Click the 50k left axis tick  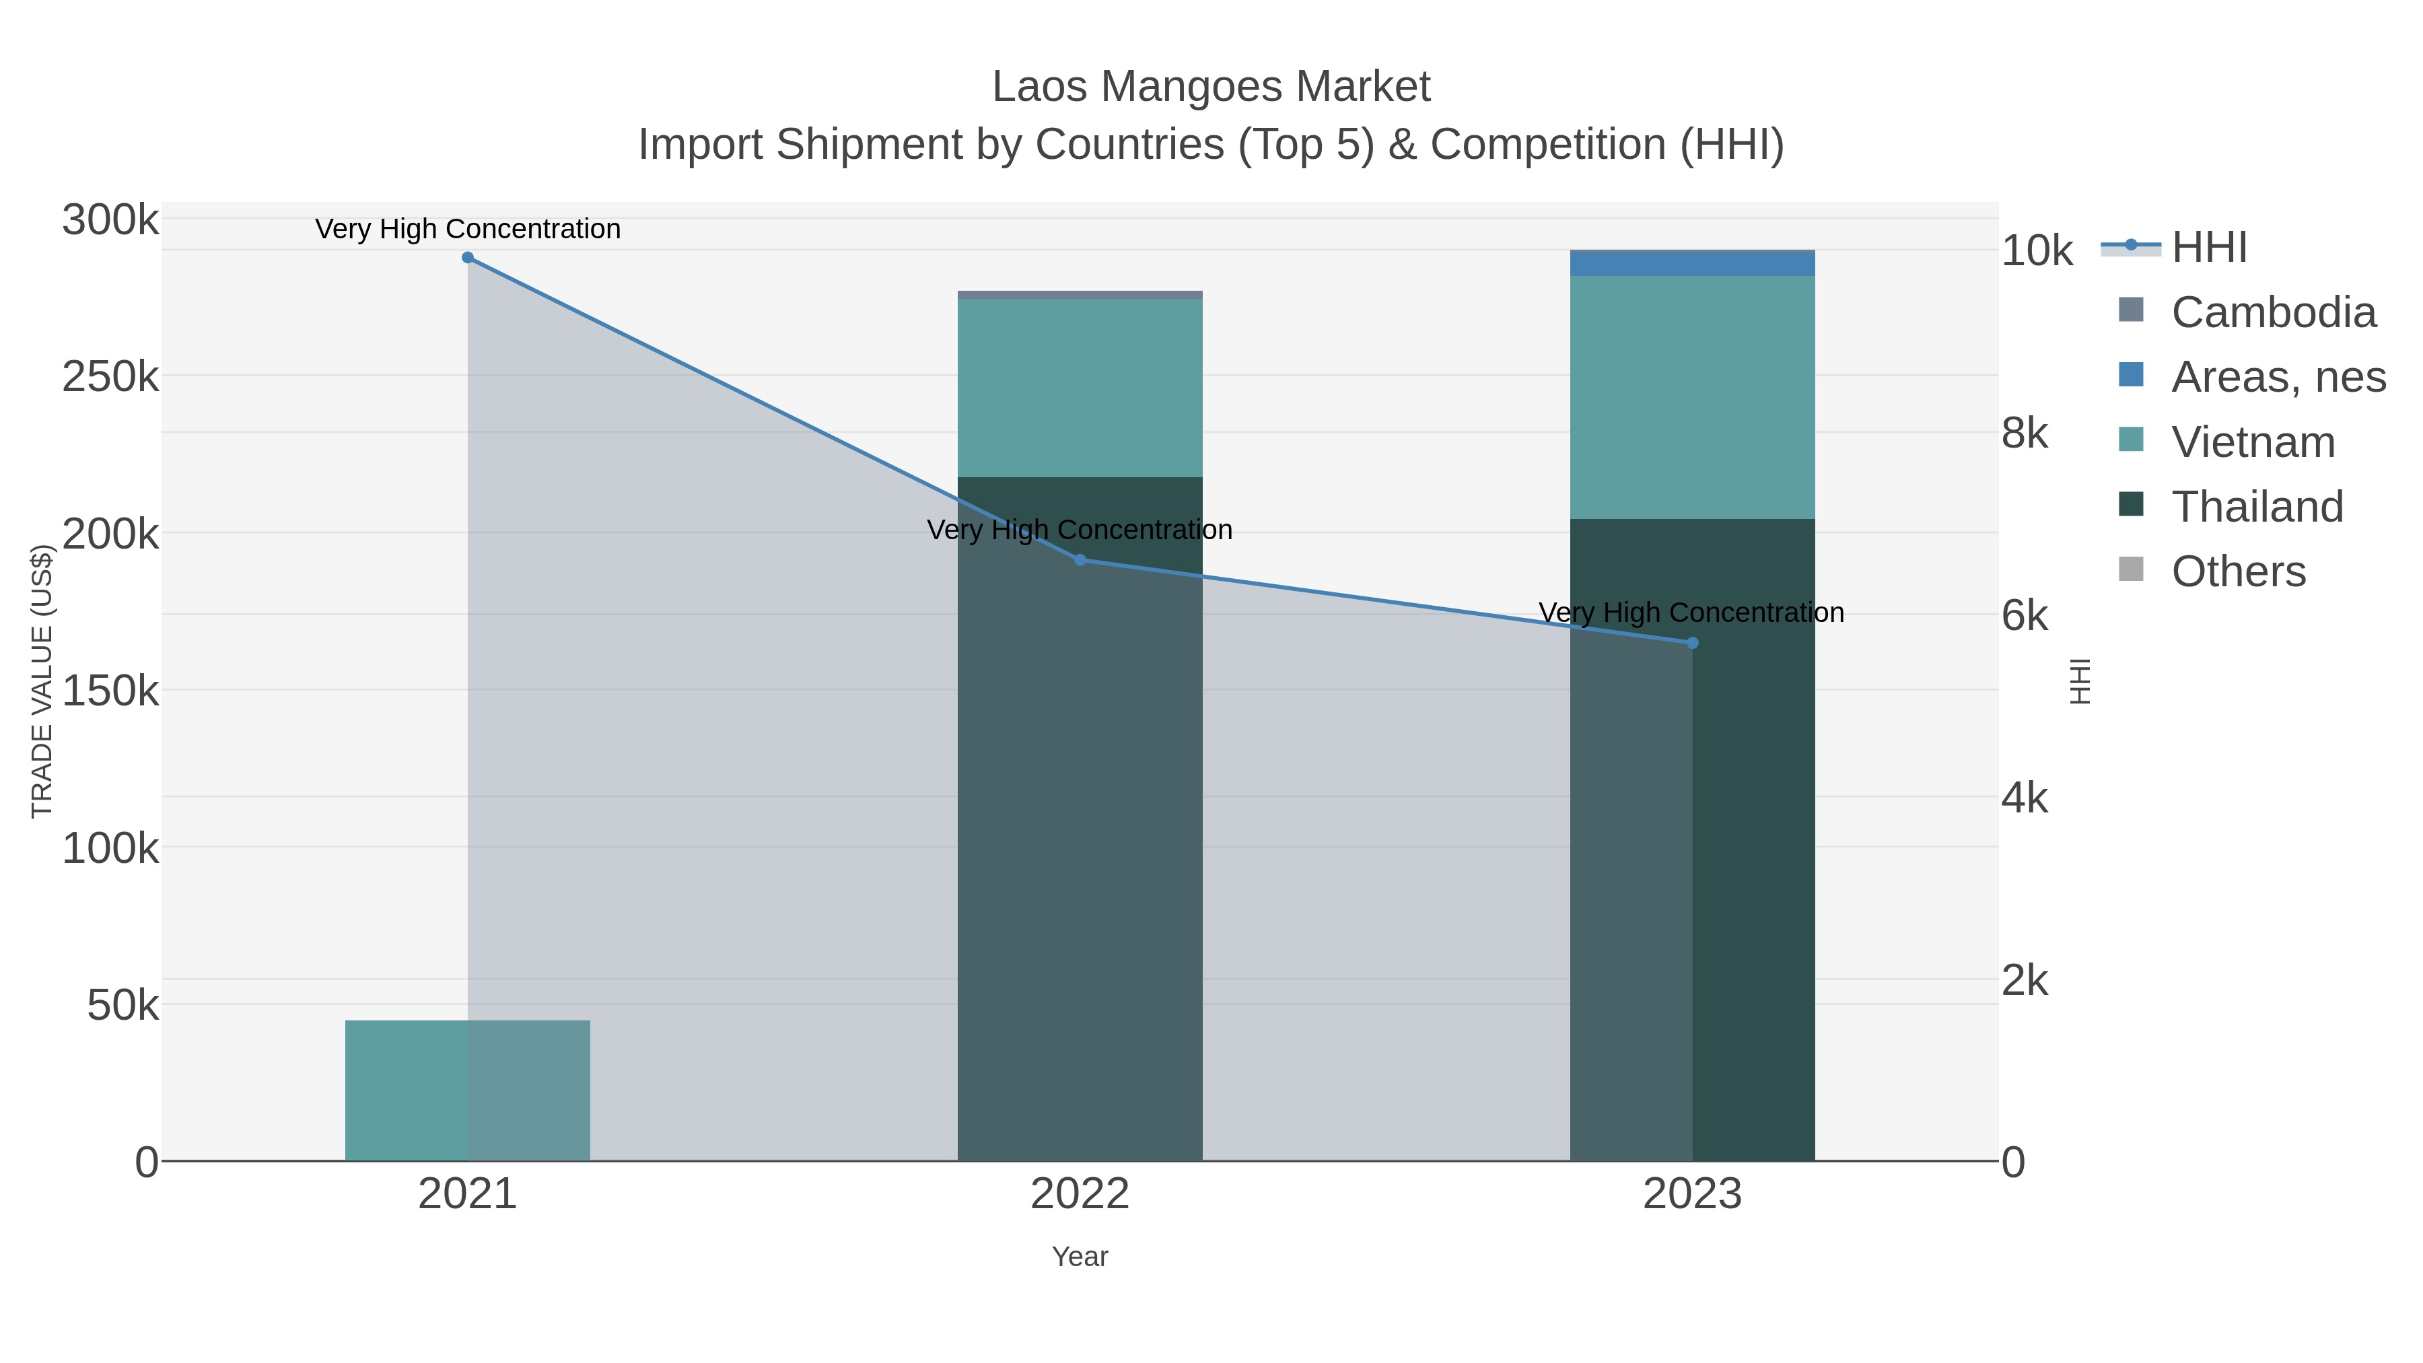click(123, 1006)
